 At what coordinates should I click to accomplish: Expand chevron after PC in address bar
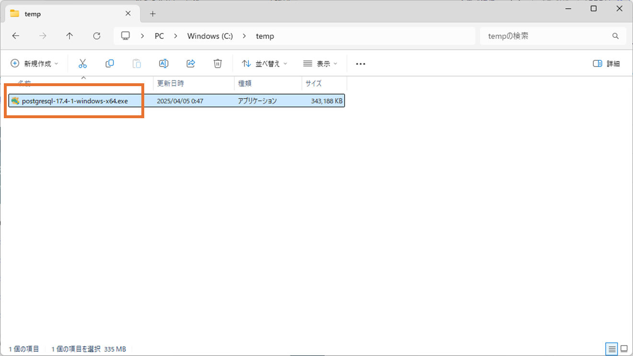[x=175, y=36]
